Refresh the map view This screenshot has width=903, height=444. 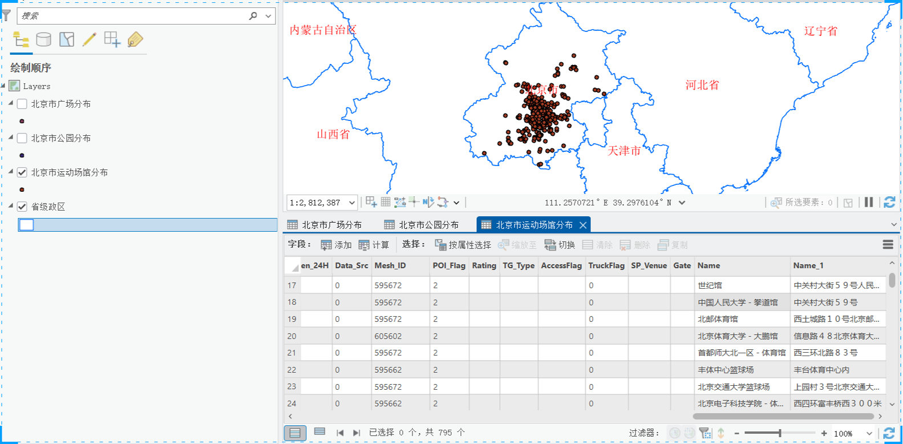(x=889, y=202)
